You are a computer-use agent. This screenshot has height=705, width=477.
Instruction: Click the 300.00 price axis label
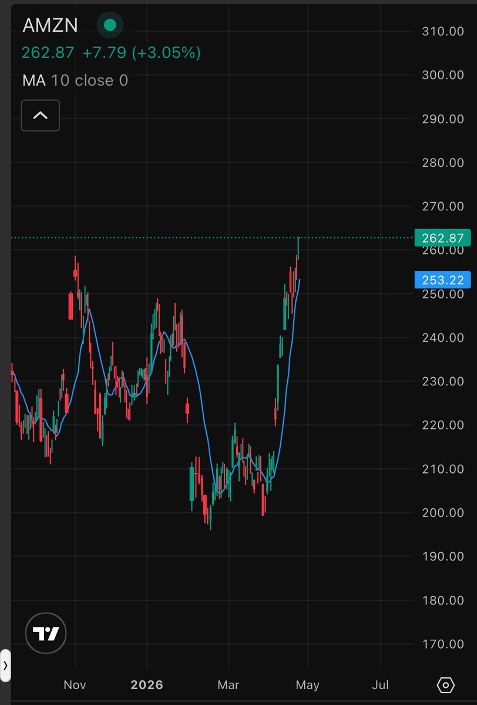pyautogui.click(x=443, y=75)
